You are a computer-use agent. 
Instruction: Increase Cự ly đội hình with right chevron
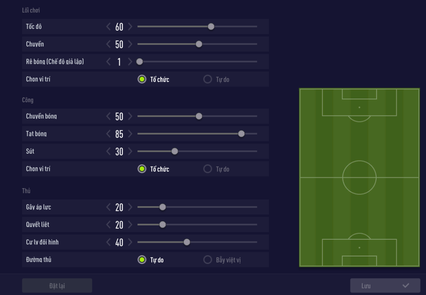[x=130, y=242]
